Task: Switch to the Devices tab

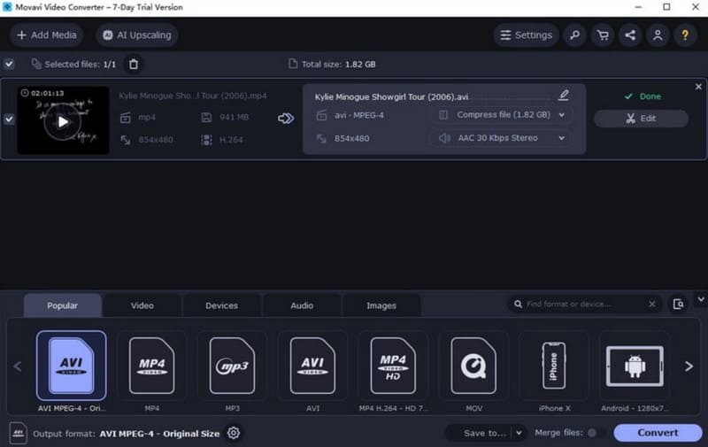Action: coord(222,305)
